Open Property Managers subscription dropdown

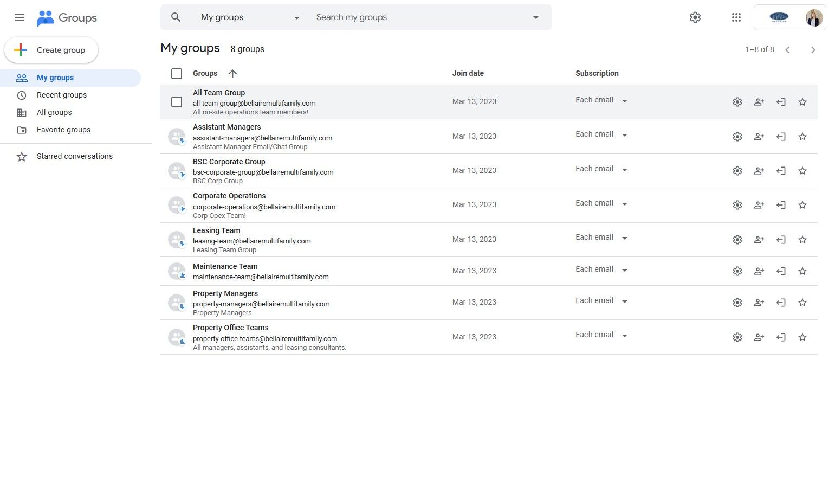(601, 301)
